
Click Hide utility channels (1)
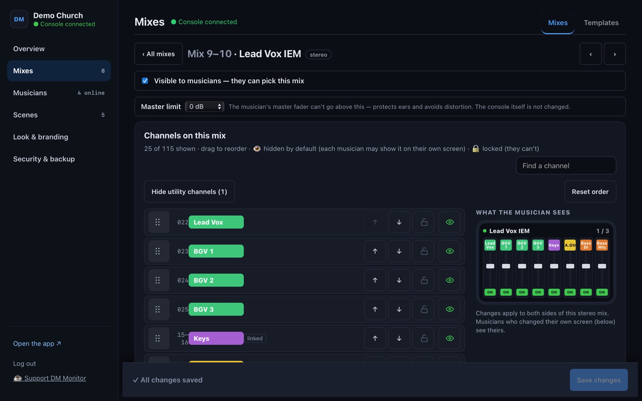point(189,192)
